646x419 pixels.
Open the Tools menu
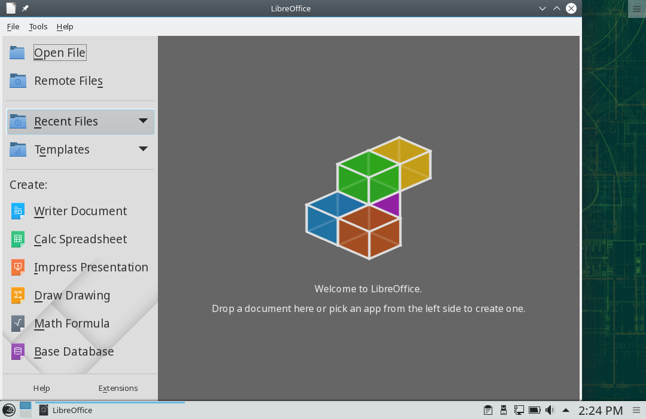tap(38, 26)
